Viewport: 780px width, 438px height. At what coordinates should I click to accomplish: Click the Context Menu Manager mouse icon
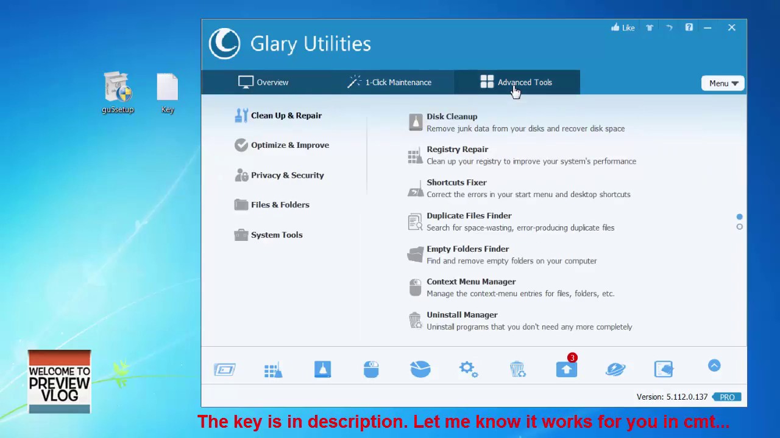click(x=415, y=288)
